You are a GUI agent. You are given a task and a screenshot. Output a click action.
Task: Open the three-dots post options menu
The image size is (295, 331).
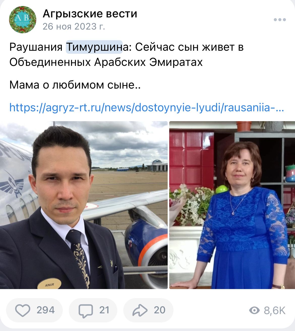[x=280, y=20]
